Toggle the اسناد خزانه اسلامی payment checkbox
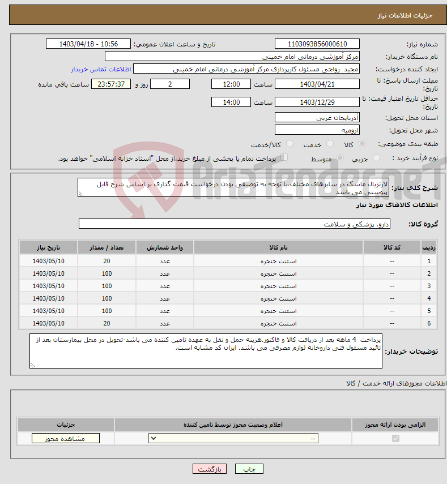Image resolution: width=447 pixels, height=484 pixels. pyautogui.click(x=284, y=157)
